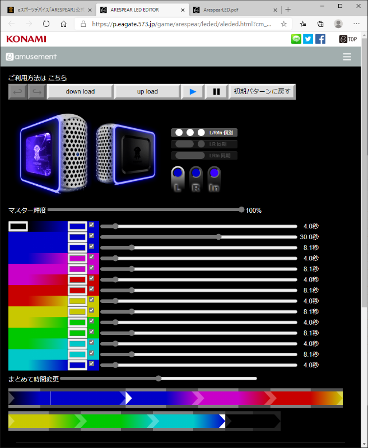This screenshot has width=368, height=448.
Task: Close the ArespearLED.pdf tab
Action: pyautogui.click(x=275, y=10)
